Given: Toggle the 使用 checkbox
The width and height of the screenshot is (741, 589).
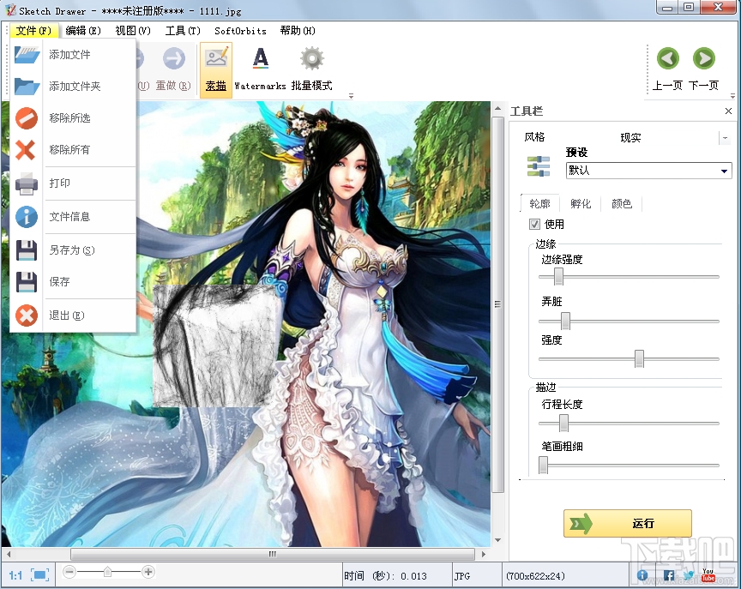Looking at the screenshot, I should coord(534,225).
